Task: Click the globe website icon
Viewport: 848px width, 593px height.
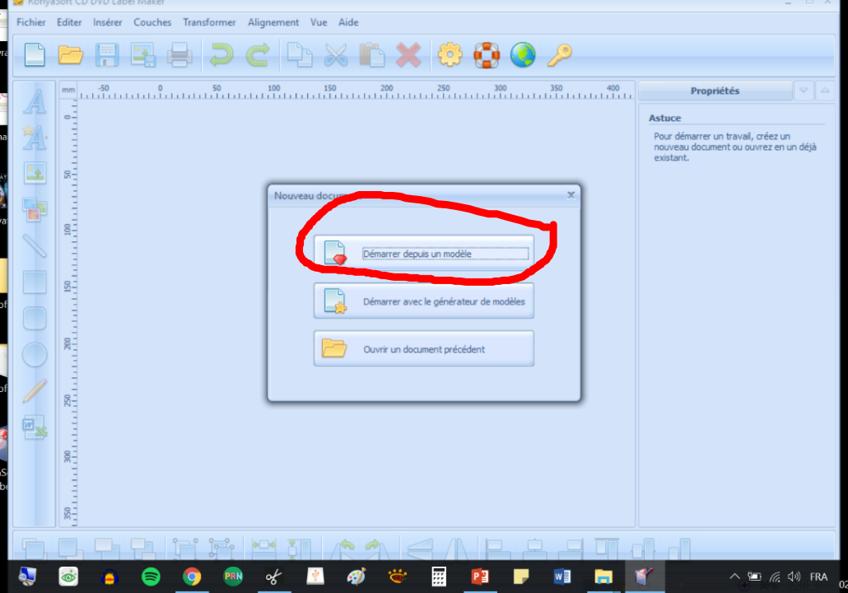Action: click(x=523, y=55)
